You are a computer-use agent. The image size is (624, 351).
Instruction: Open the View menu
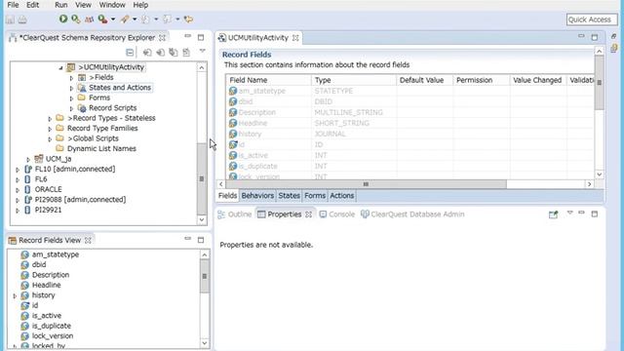[x=83, y=5]
